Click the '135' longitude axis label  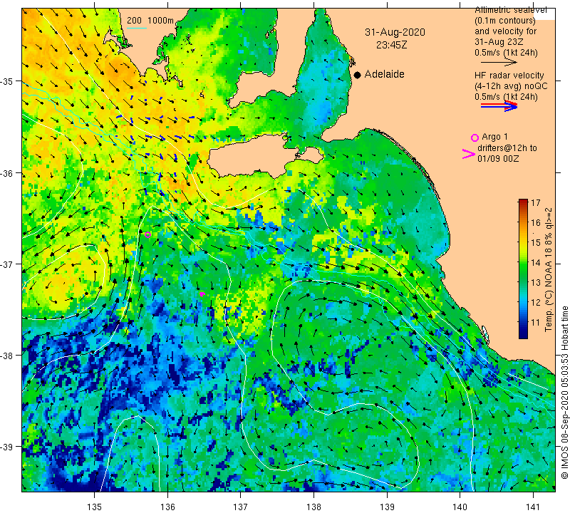(95, 507)
